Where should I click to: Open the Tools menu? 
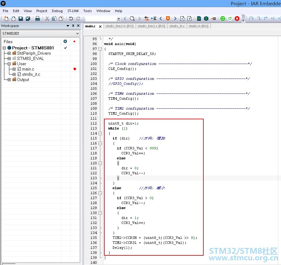click(x=88, y=11)
